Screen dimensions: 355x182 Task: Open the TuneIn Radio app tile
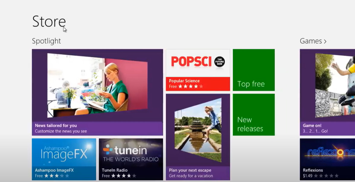(131, 159)
